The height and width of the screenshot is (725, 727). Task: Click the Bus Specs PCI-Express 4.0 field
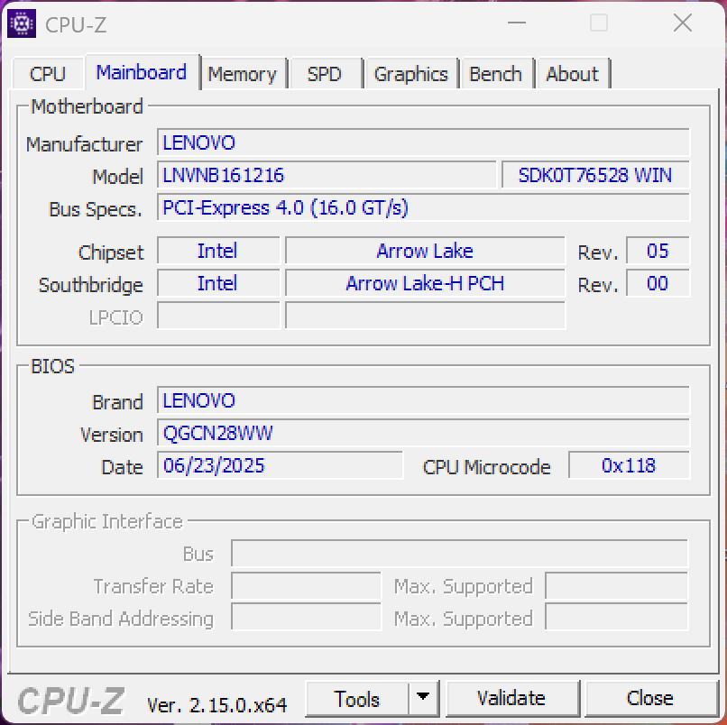click(423, 207)
